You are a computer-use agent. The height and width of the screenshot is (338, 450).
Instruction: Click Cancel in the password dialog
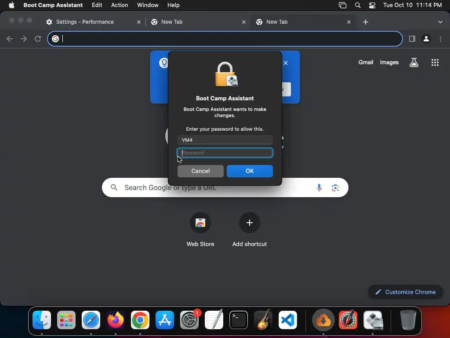200,171
